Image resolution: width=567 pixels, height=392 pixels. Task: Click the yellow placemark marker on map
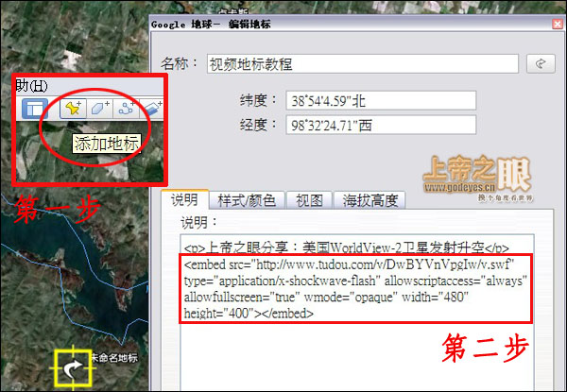click(x=73, y=367)
